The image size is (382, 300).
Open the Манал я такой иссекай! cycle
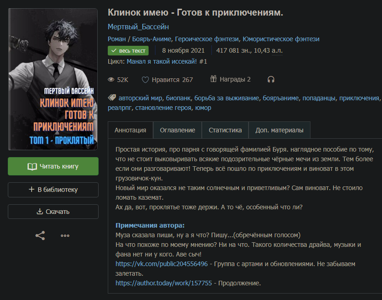pyautogui.click(x=162, y=61)
